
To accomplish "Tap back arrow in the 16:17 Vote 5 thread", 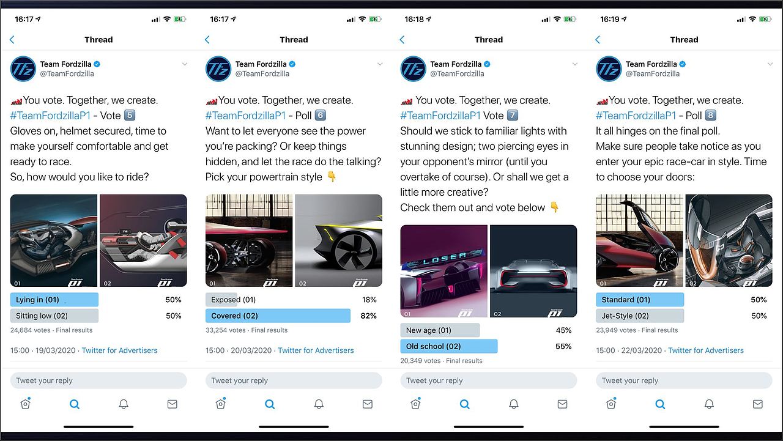I will (12, 40).
